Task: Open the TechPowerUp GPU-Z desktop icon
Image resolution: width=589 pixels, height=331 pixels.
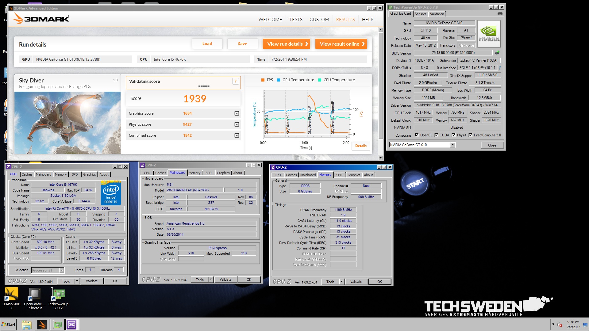Action: click(x=58, y=298)
